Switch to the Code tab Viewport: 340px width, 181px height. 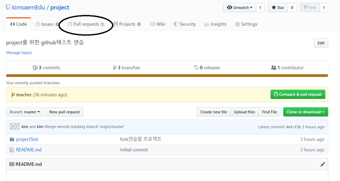pos(18,24)
